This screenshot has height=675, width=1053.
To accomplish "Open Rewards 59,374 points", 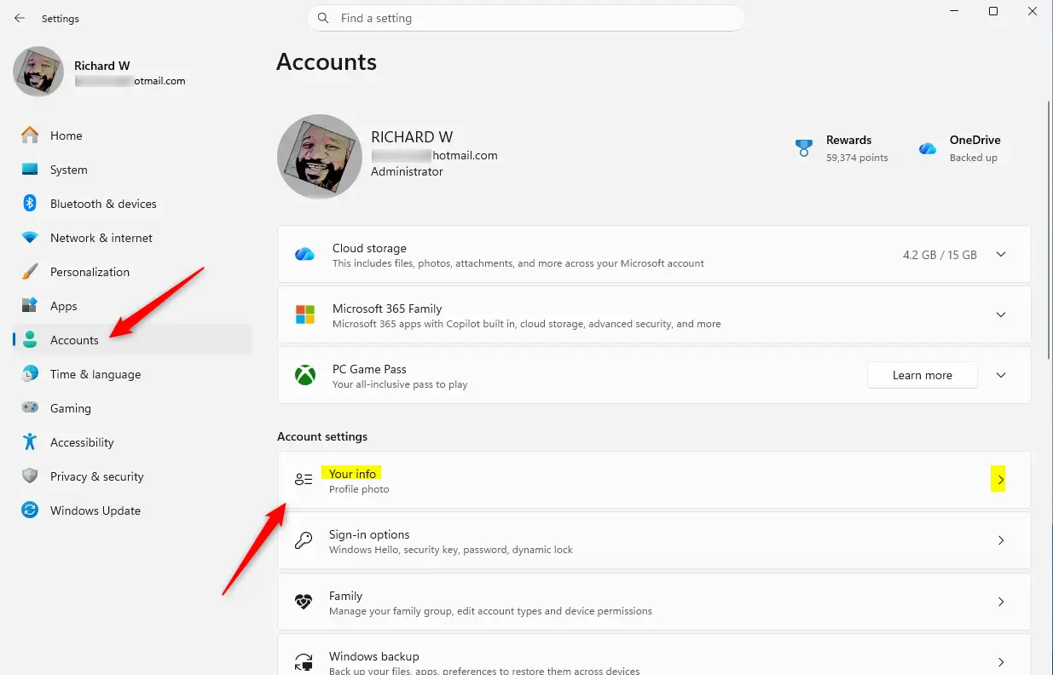I will pyautogui.click(x=842, y=148).
